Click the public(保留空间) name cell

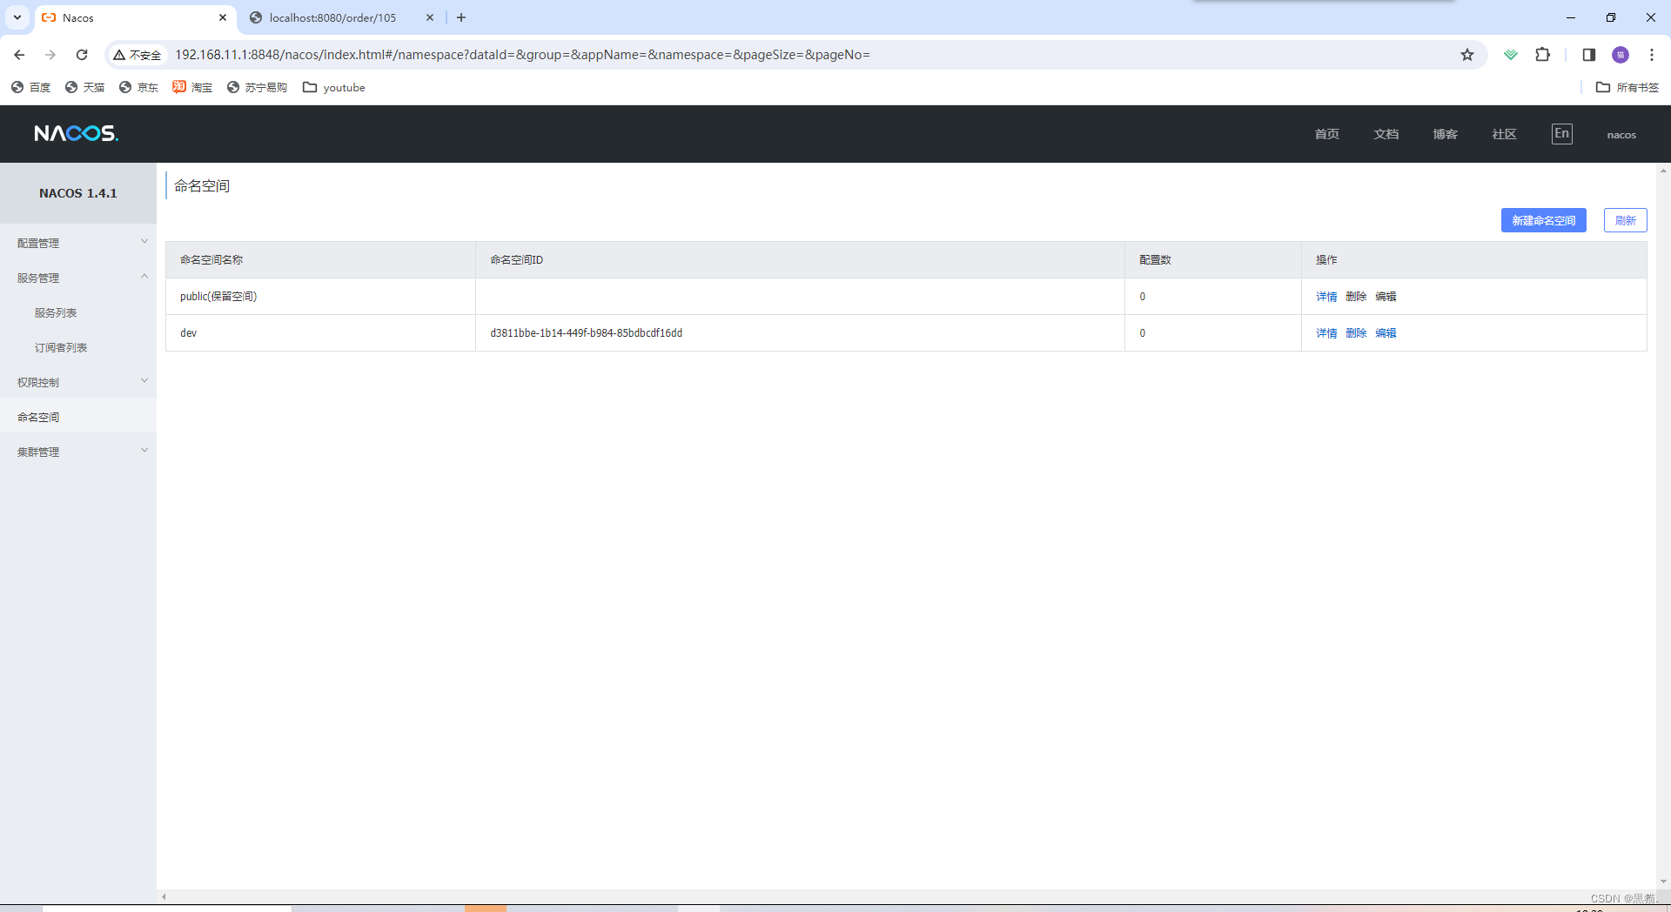click(320, 297)
